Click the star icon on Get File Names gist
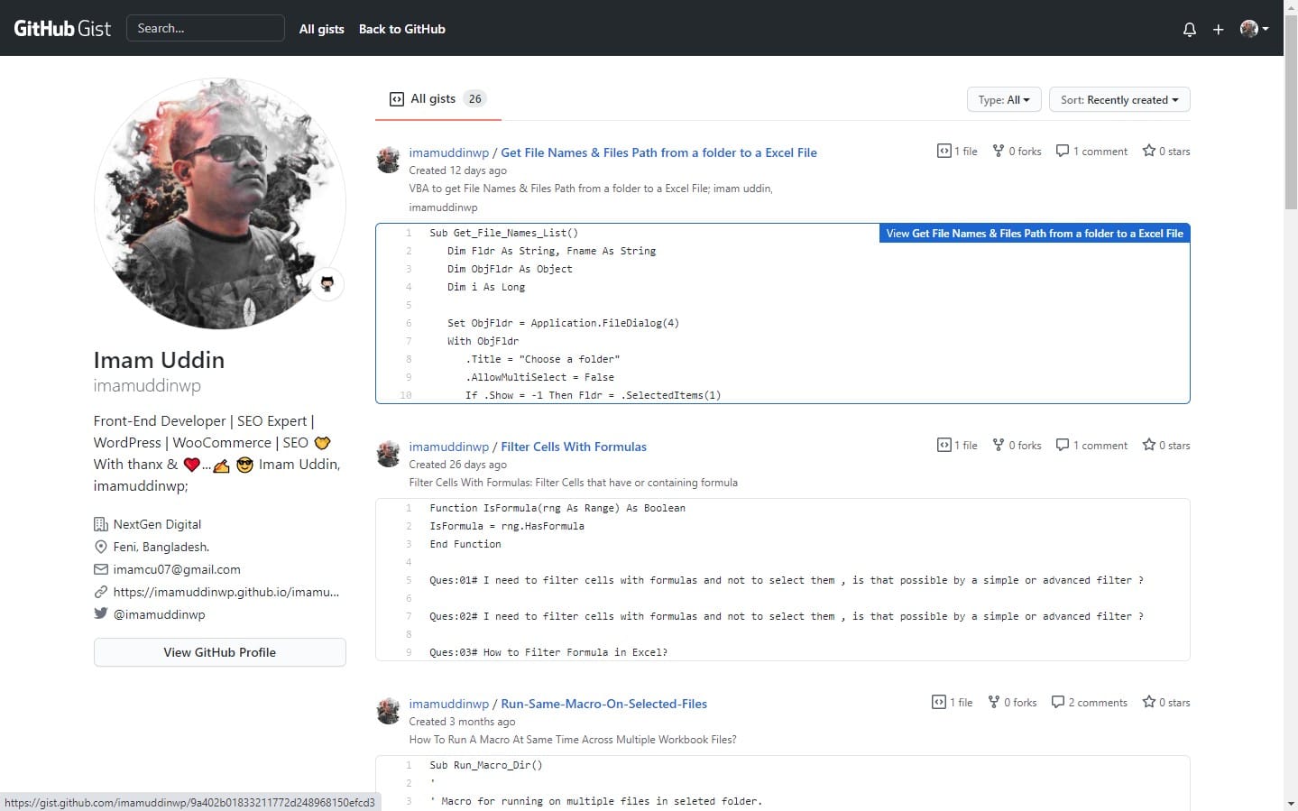The width and height of the screenshot is (1298, 811). pyautogui.click(x=1148, y=151)
